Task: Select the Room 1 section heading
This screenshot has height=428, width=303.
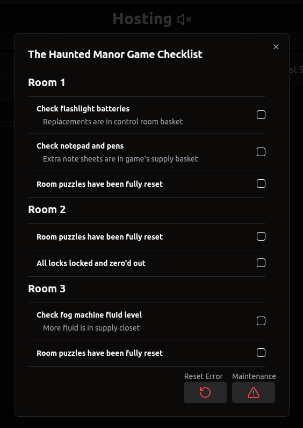Action: click(x=47, y=82)
